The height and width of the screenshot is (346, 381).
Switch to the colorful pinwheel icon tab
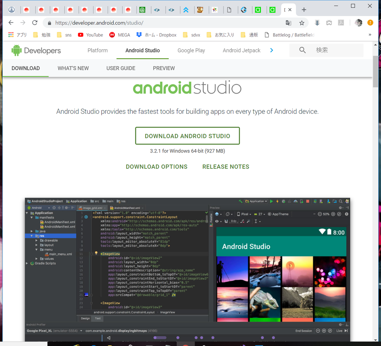[215, 10]
